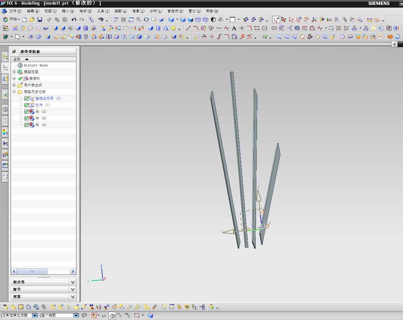Open the 分析(L) menu
403x320 pixels.
156,11
